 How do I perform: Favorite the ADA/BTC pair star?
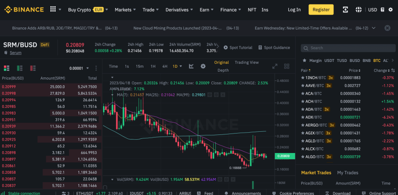[x=302, y=109]
